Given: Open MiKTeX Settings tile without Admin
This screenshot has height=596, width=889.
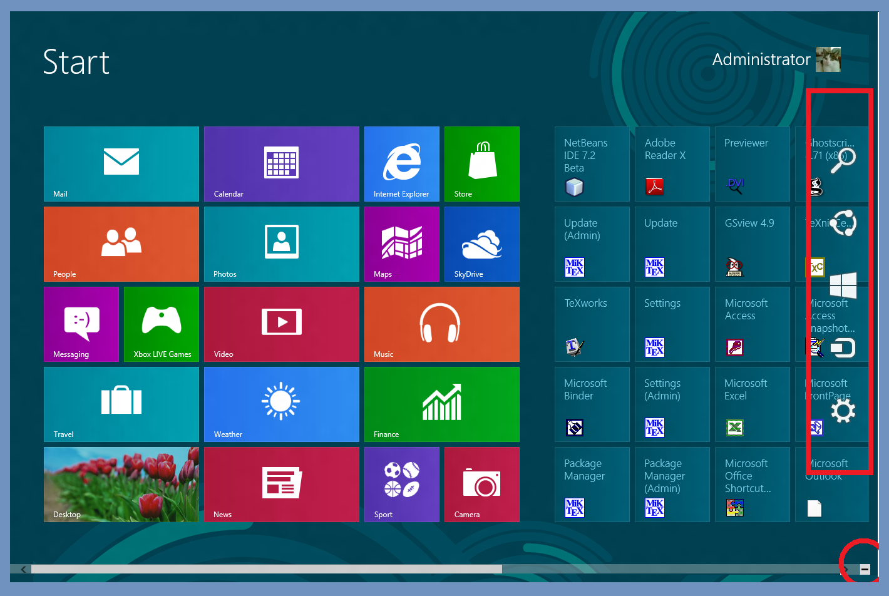Looking at the screenshot, I should pos(672,324).
